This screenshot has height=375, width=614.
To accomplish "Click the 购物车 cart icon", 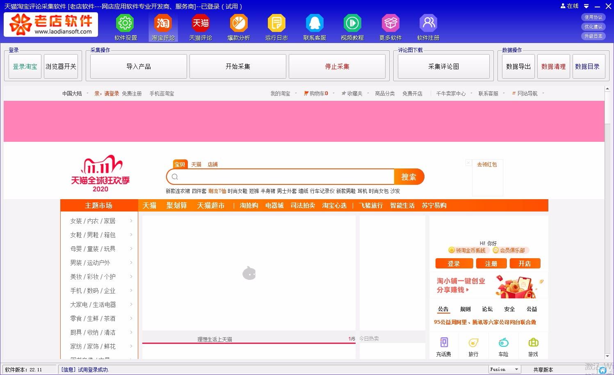I will pyautogui.click(x=306, y=93).
